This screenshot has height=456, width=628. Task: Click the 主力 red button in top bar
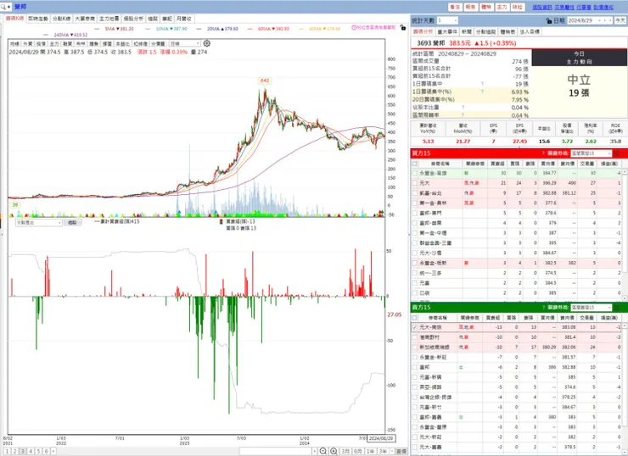click(x=502, y=7)
